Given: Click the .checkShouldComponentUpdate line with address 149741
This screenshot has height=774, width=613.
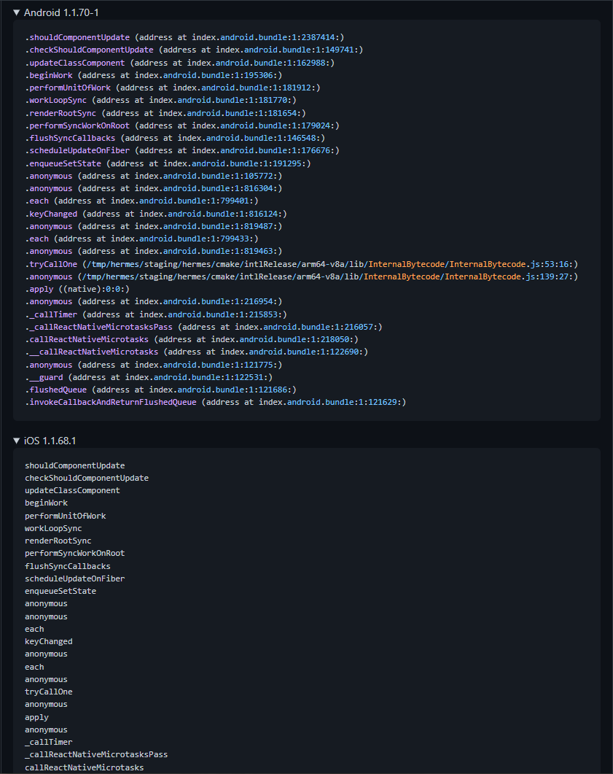Looking at the screenshot, I should tap(195, 50).
